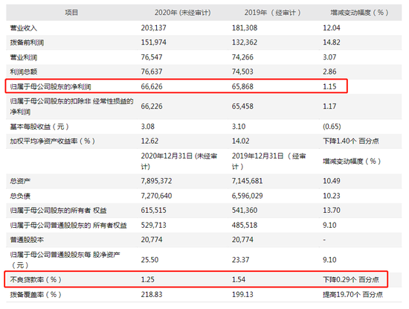Click the 199.13 coverage value

pyautogui.click(x=242, y=295)
